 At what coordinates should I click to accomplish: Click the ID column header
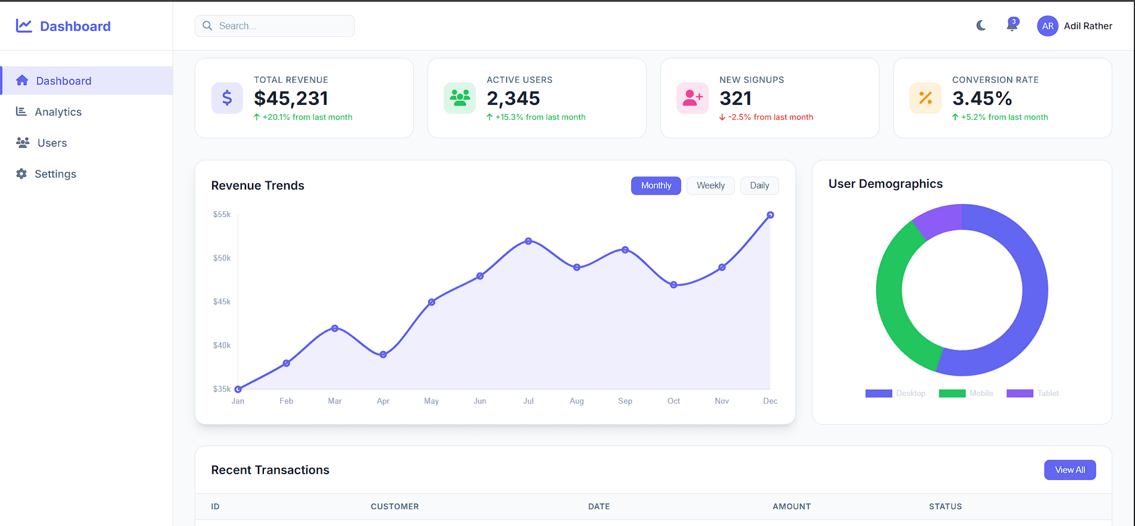click(216, 506)
